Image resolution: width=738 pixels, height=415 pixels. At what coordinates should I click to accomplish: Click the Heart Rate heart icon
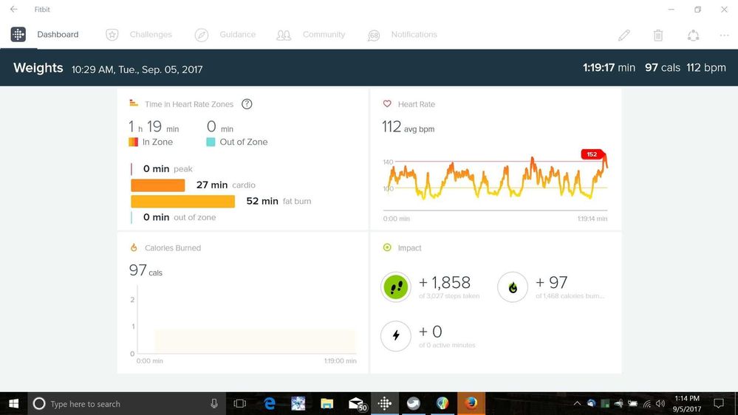pyautogui.click(x=387, y=103)
